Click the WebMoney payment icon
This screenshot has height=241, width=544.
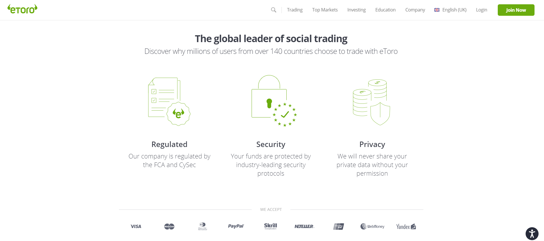point(372,226)
